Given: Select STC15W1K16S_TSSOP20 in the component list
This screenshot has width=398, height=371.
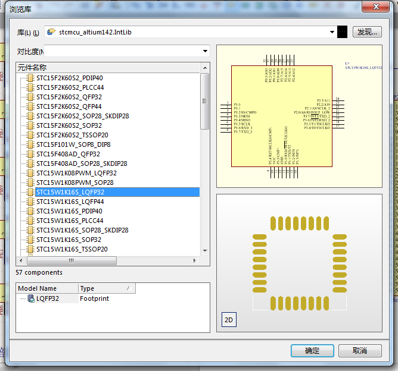Looking at the screenshot, I should click(x=72, y=249).
